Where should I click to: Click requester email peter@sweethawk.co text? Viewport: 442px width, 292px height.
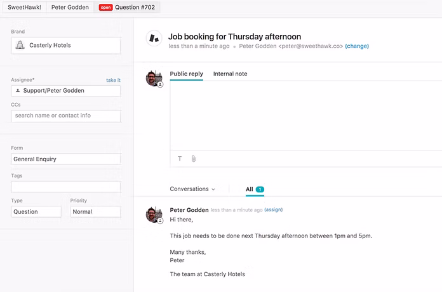click(311, 46)
